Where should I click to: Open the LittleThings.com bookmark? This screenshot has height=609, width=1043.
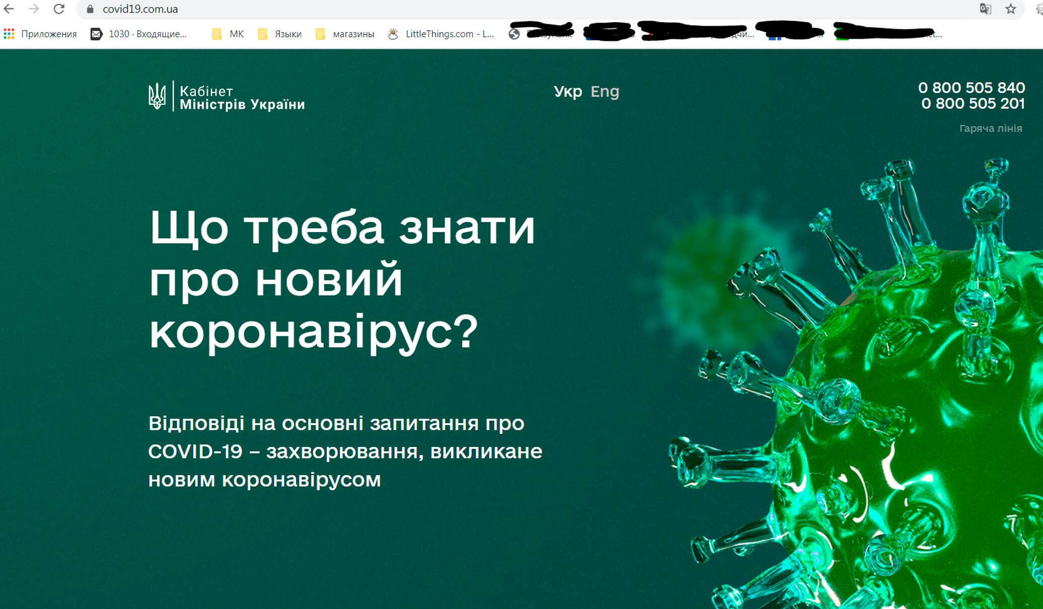pyautogui.click(x=441, y=34)
